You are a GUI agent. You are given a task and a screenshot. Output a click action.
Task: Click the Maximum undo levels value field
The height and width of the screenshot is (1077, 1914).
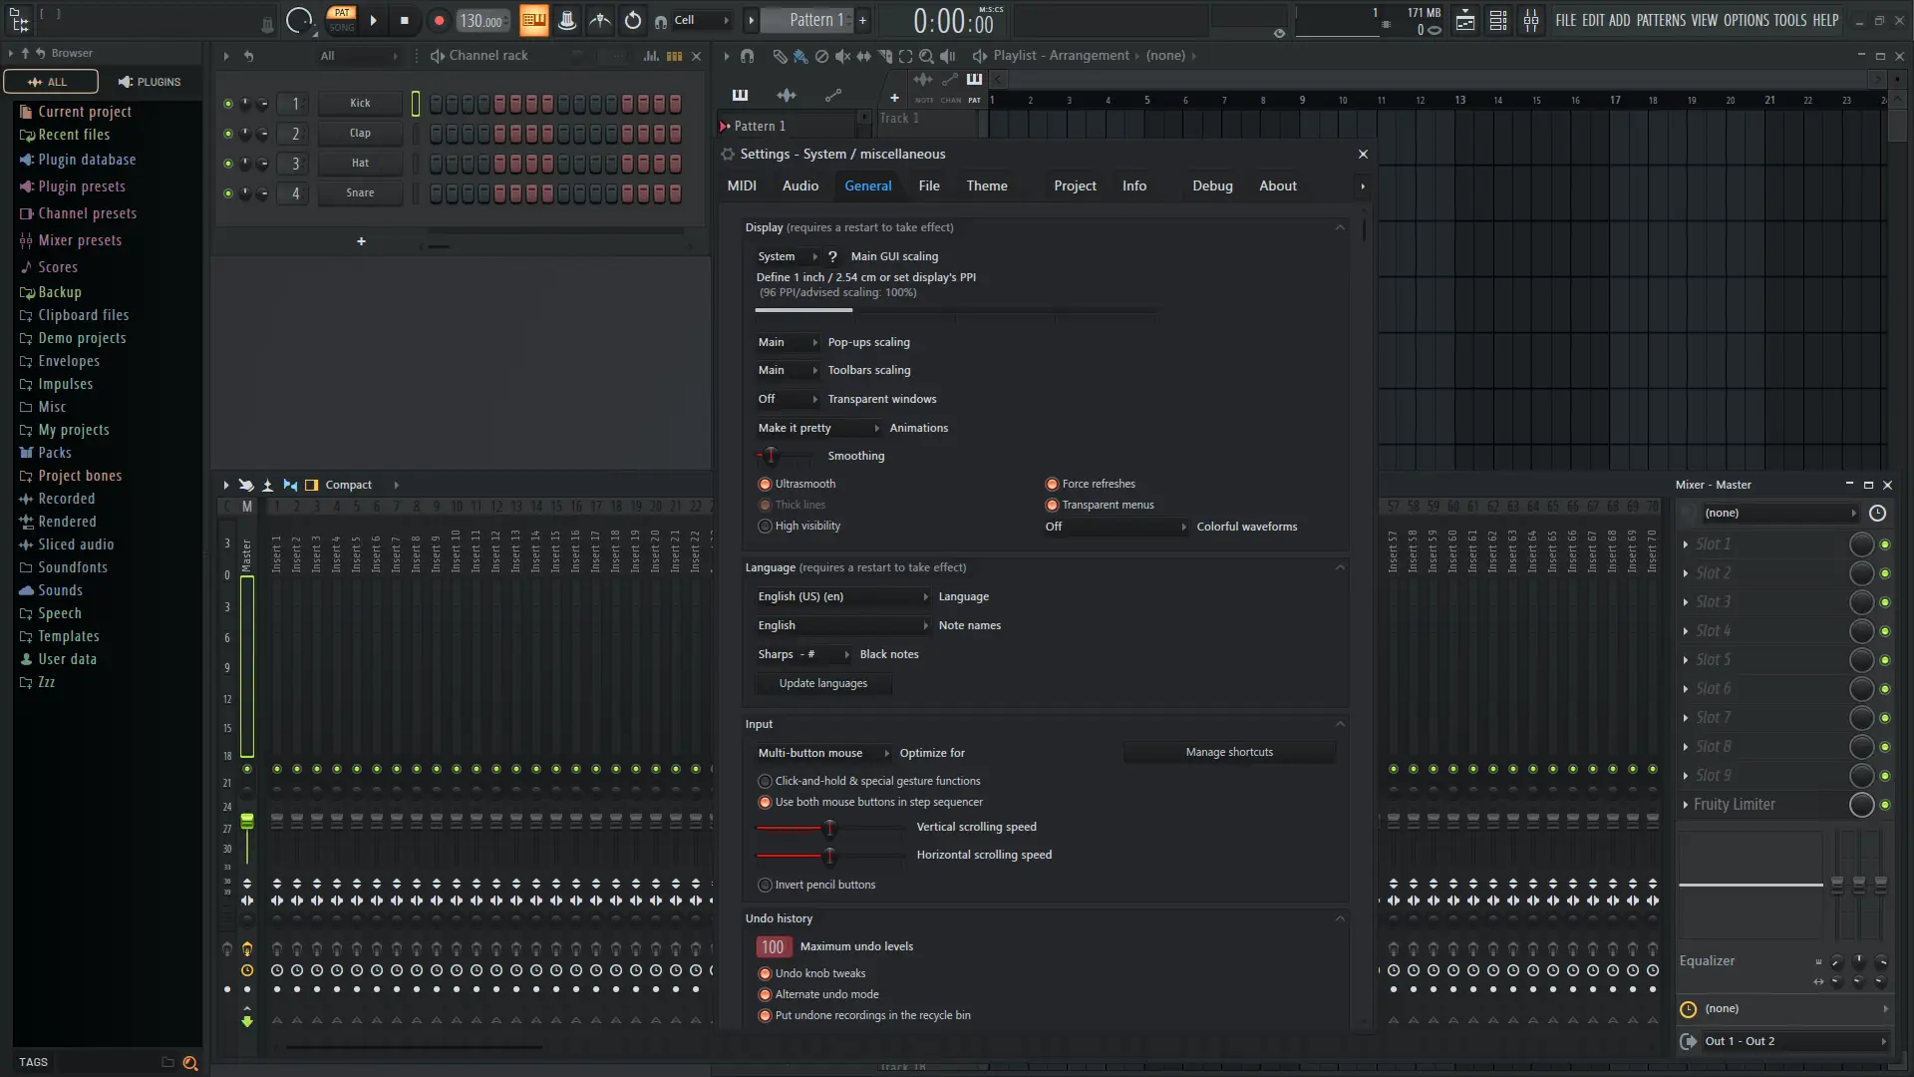pos(774,946)
